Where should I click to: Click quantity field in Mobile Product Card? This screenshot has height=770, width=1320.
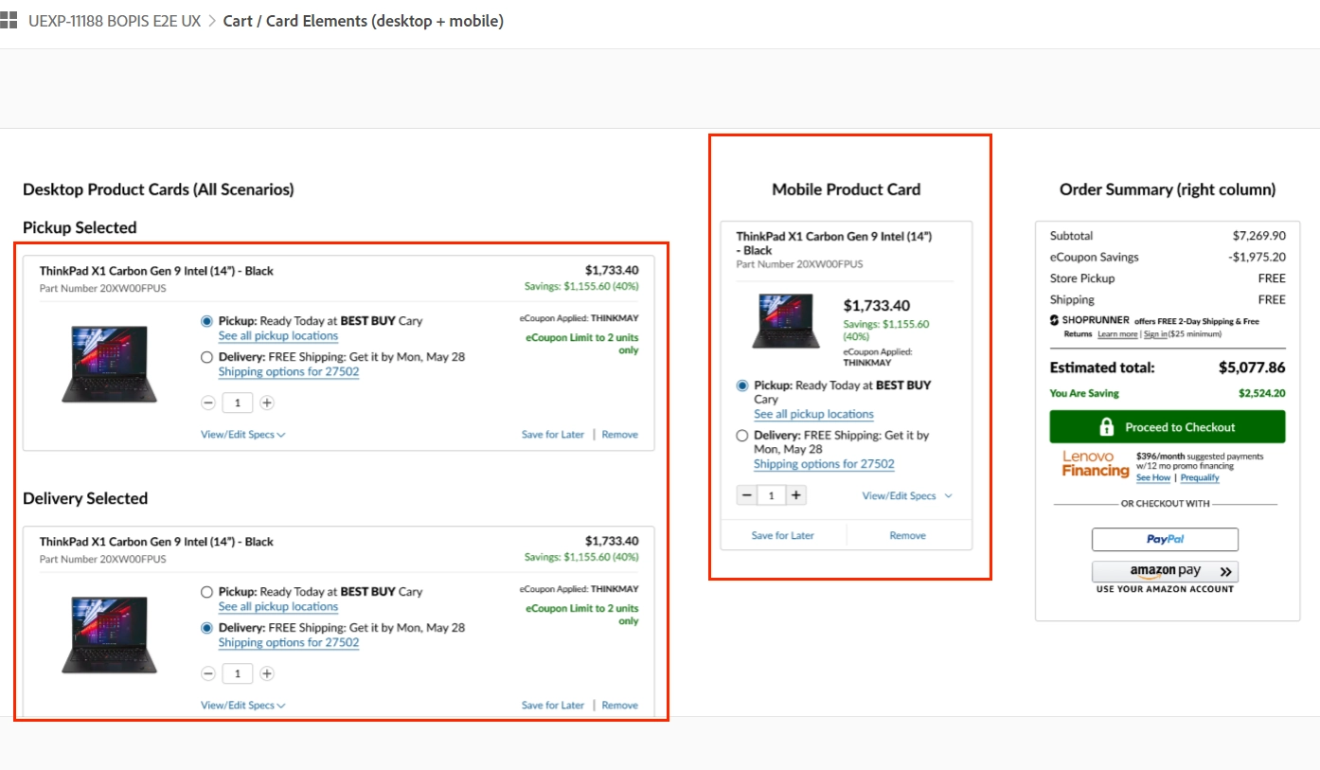point(772,495)
